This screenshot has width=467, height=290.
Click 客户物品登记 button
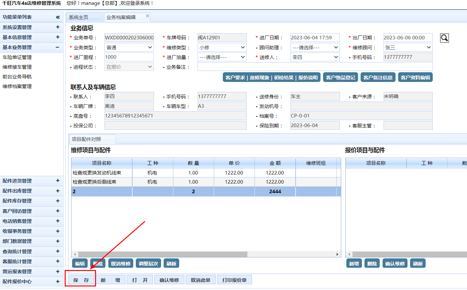tap(341, 77)
